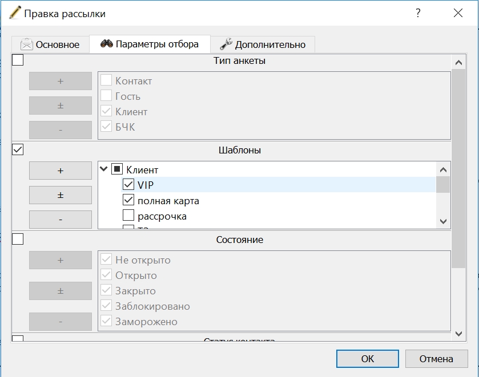Confirm with the OK button

pos(368,359)
